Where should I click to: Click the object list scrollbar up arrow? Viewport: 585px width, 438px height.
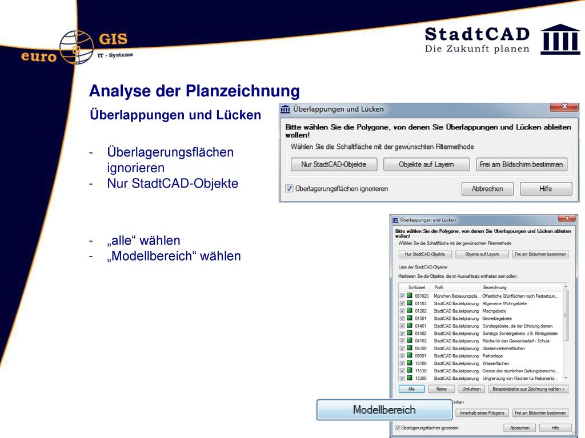point(566,287)
